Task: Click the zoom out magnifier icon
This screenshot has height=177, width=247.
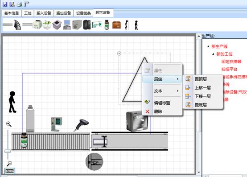Action: pos(9,164)
